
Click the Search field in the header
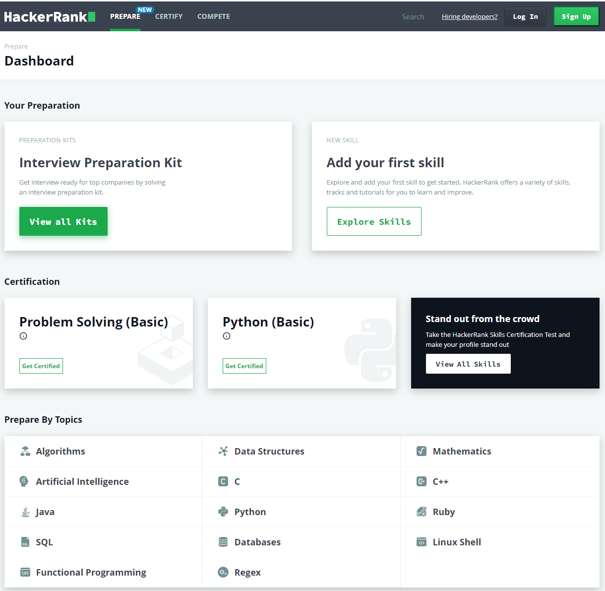pyautogui.click(x=413, y=16)
